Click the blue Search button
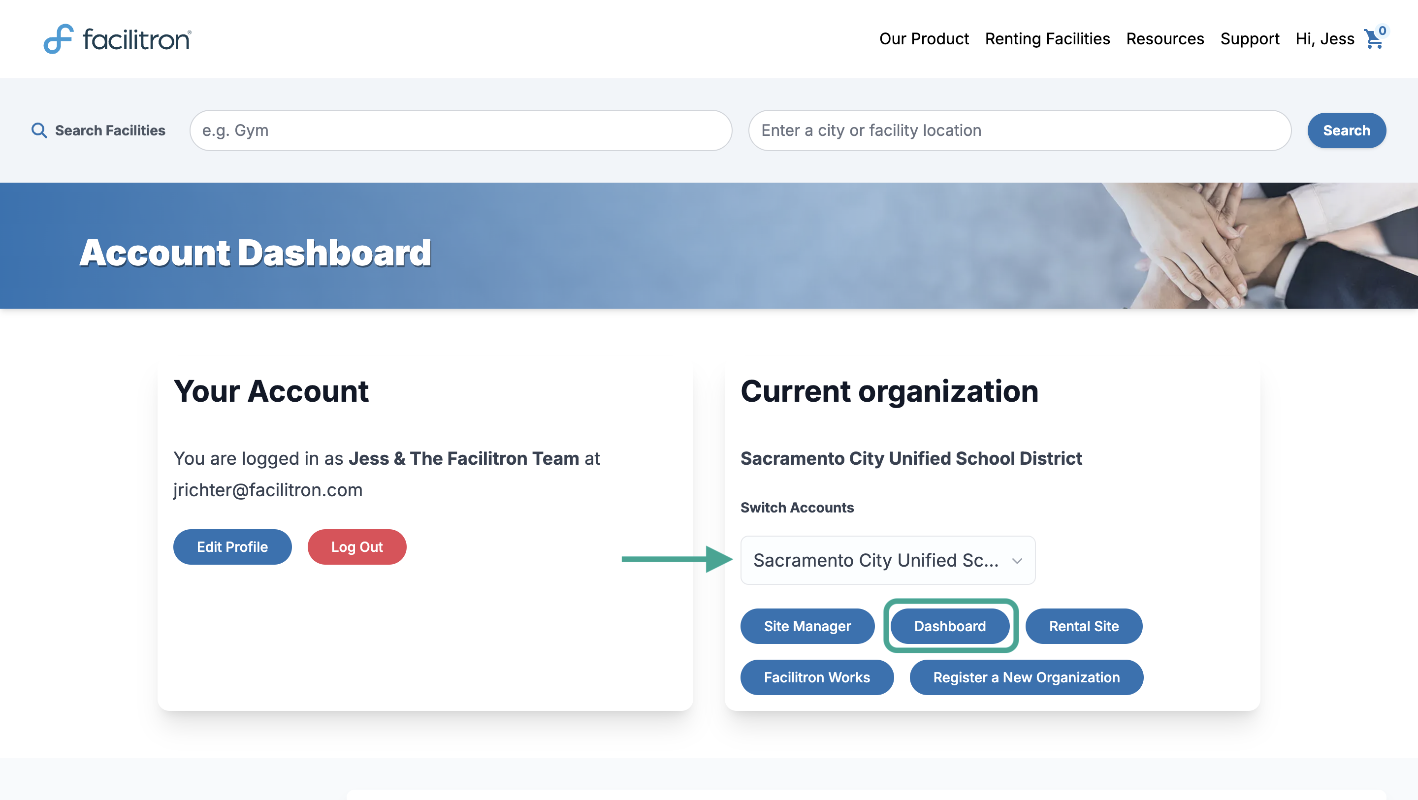The height and width of the screenshot is (800, 1418). 1347,130
